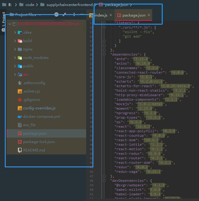Click the .editorconfig file icon
Screen dimensions: 199x201
click(20, 83)
